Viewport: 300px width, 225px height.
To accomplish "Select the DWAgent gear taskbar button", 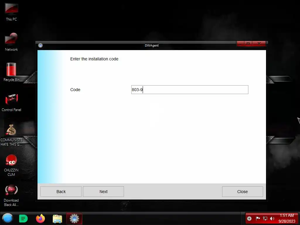I will tap(74, 218).
